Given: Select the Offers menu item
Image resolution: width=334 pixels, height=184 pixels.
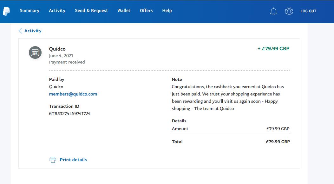Looking at the screenshot, I should tap(146, 10).
